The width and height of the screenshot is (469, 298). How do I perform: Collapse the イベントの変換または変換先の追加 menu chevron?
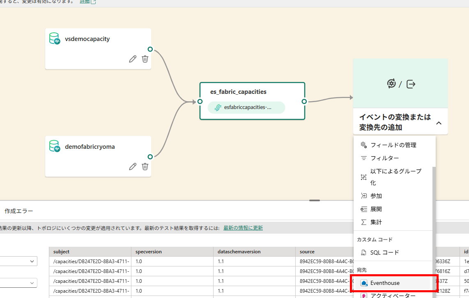coord(439,123)
